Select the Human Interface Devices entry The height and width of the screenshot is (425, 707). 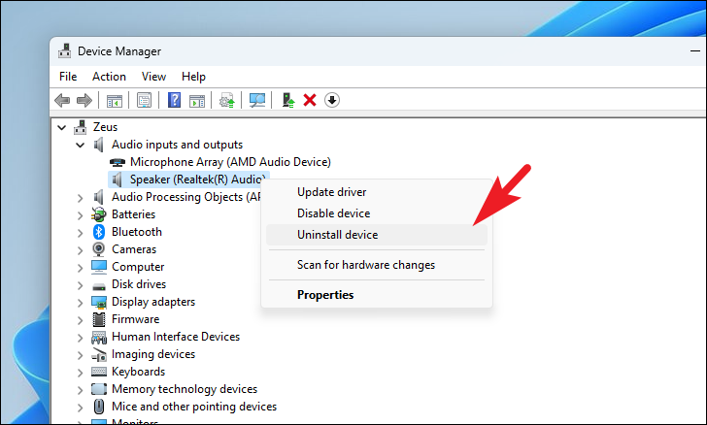pos(175,337)
